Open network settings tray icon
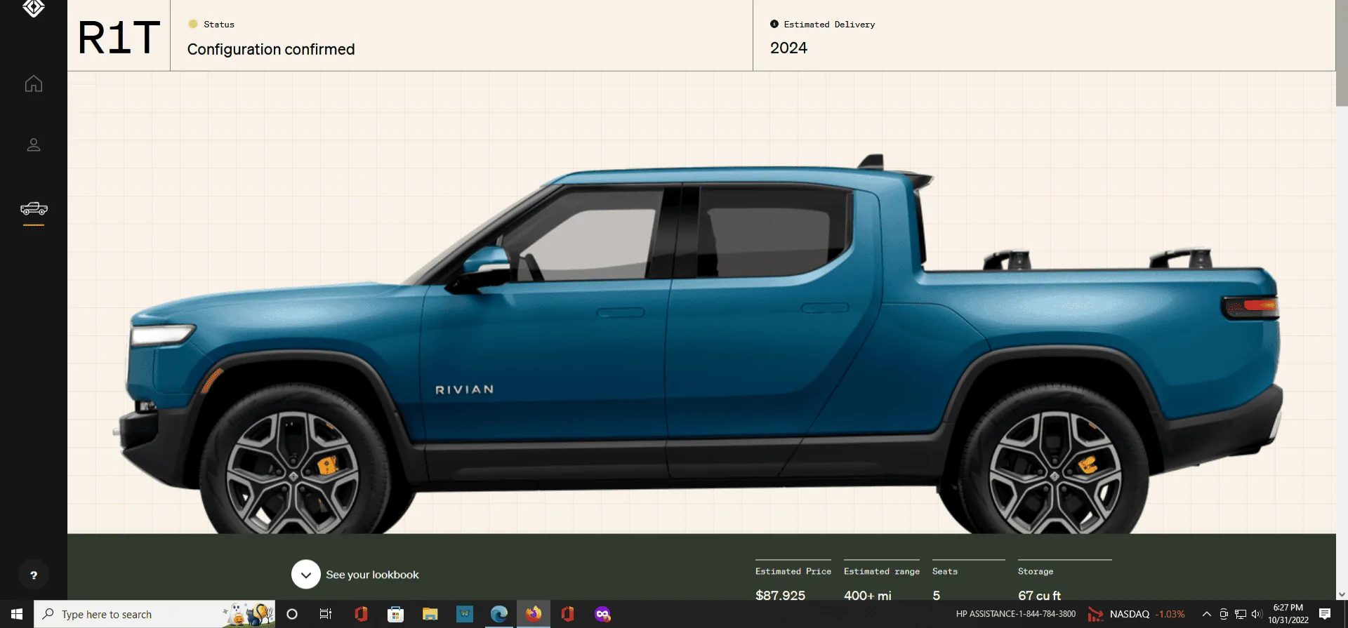1348x628 pixels. pos(1241,614)
